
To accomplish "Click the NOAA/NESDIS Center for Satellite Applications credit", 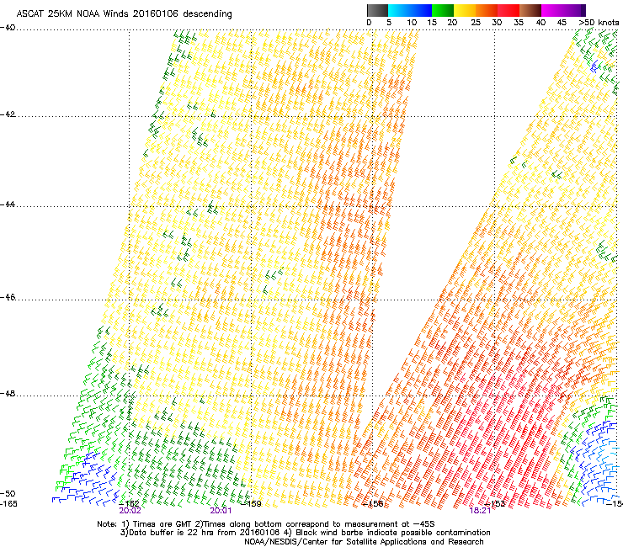I will pyautogui.click(x=364, y=542).
